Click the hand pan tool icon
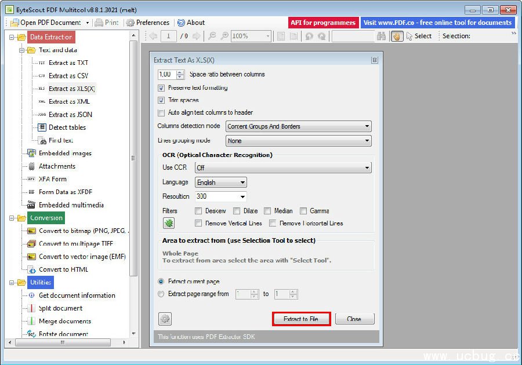 397,36
